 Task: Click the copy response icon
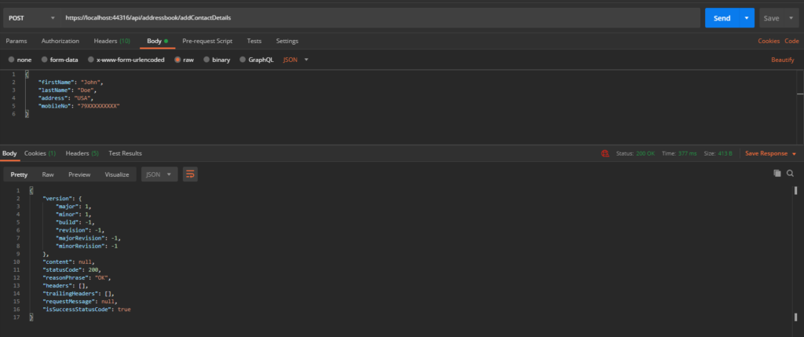(x=777, y=174)
